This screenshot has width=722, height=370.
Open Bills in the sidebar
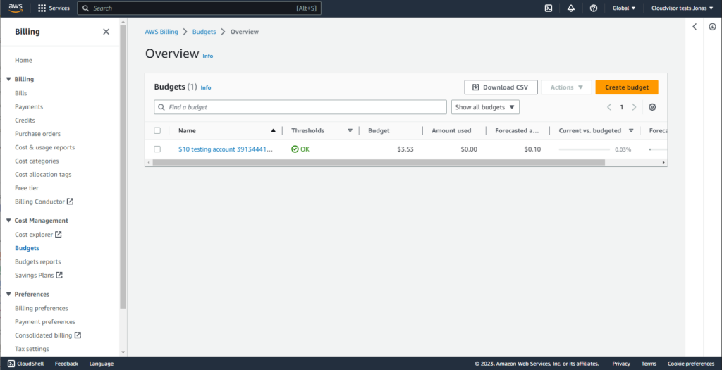[x=20, y=93]
